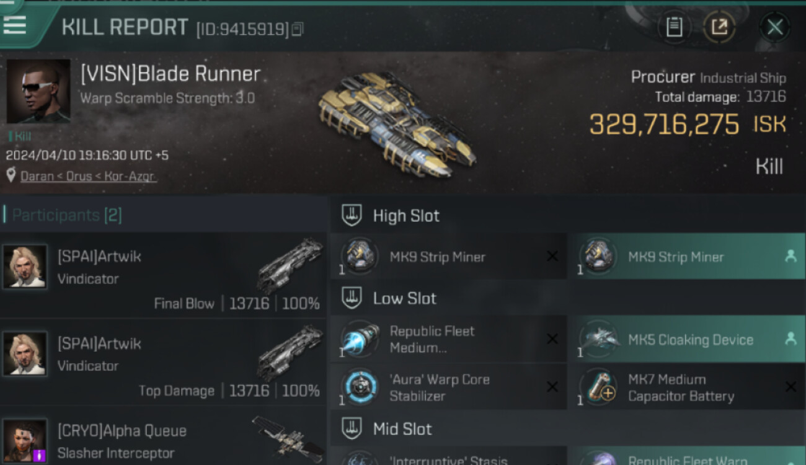
Task: Collapse the High Slot section
Action: click(x=352, y=216)
